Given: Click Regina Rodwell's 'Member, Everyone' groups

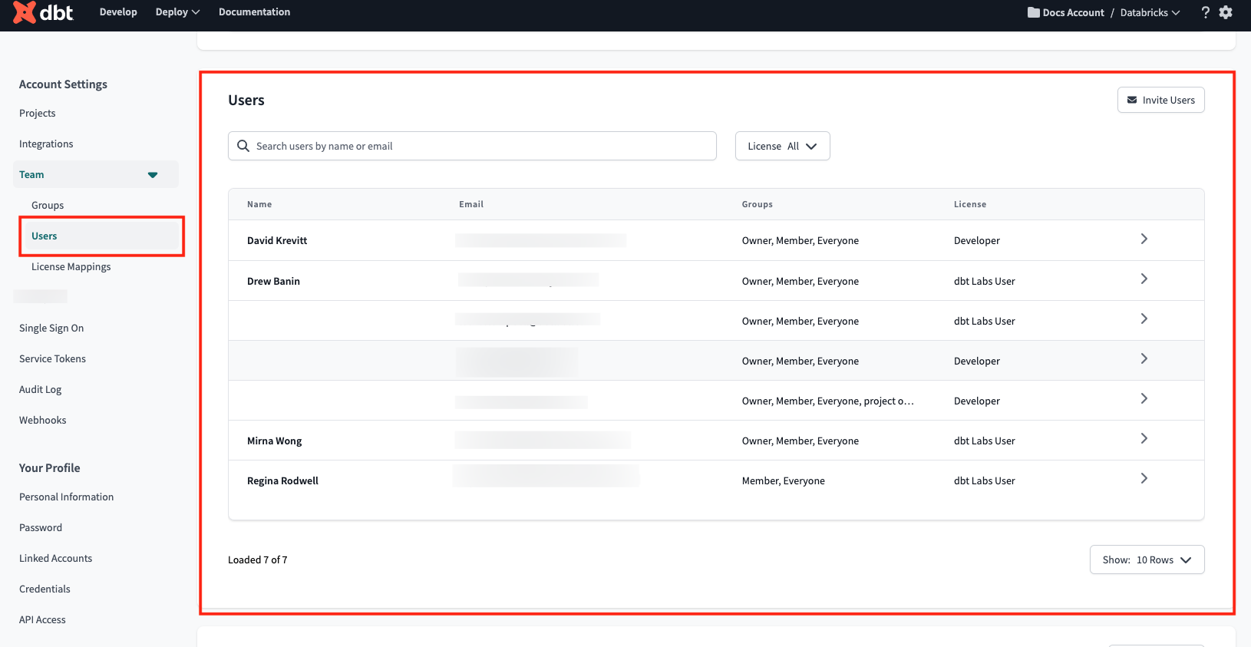Looking at the screenshot, I should coord(784,480).
